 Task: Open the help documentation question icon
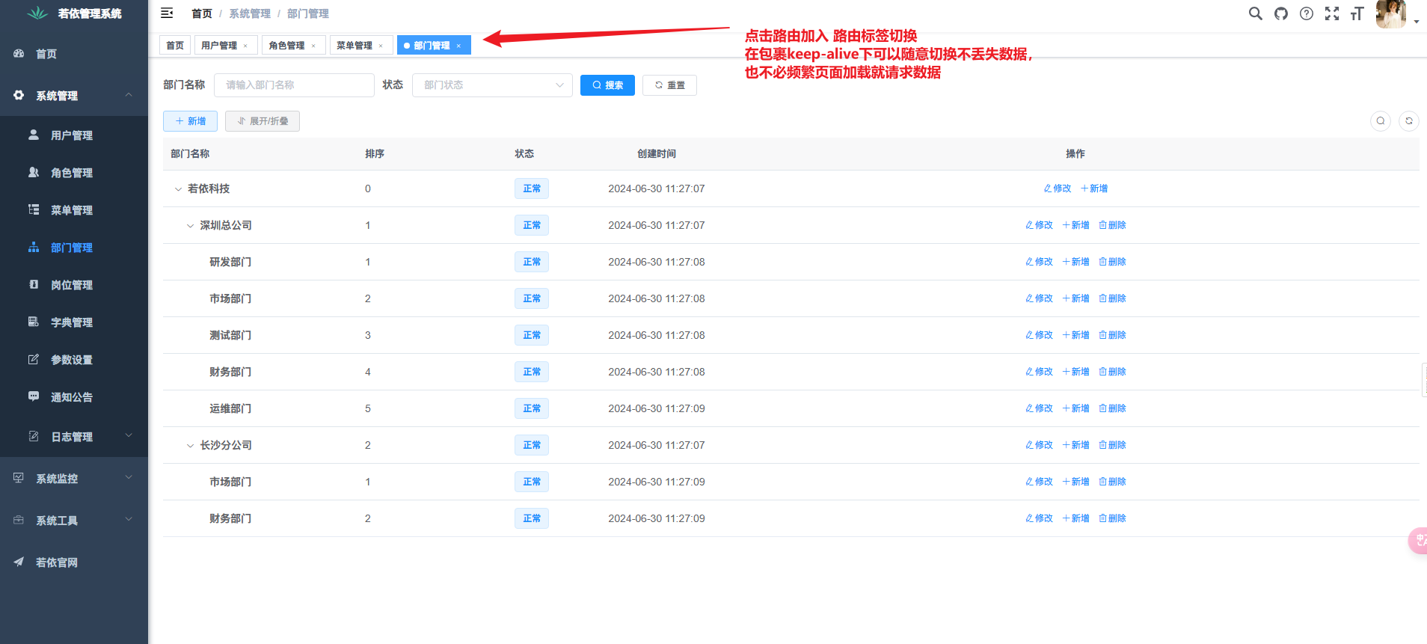coord(1307,13)
